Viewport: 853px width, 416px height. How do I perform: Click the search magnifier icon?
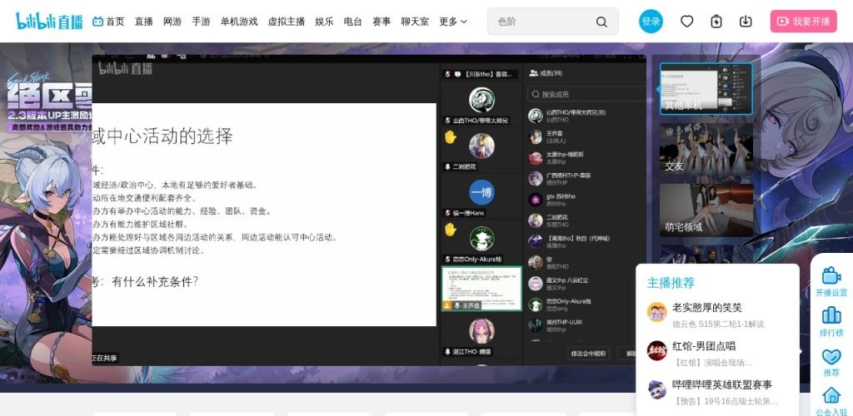click(601, 22)
